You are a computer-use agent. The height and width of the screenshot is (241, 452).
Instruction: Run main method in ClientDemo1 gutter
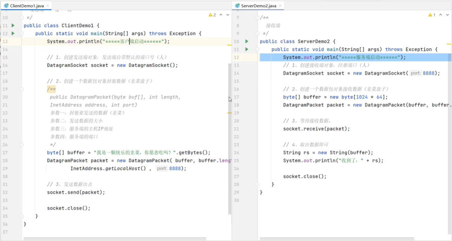click(x=13, y=34)
